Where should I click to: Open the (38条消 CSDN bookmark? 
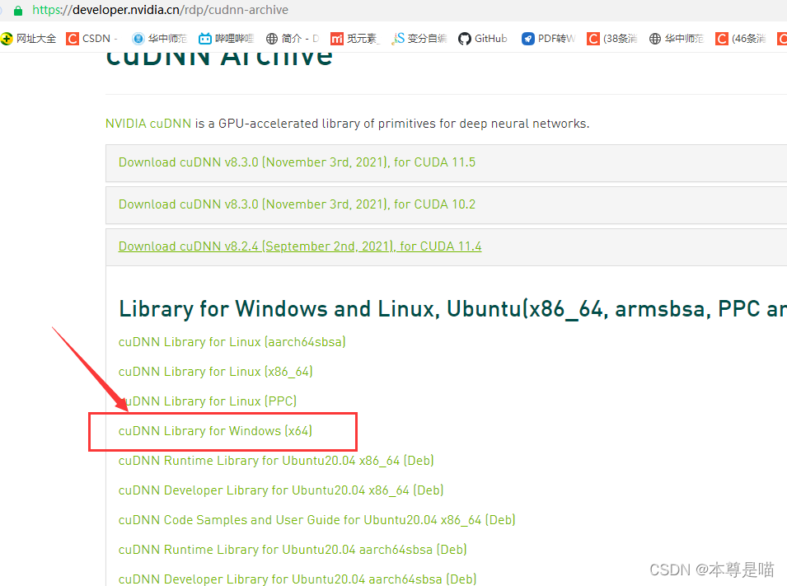tap(611, 39)
